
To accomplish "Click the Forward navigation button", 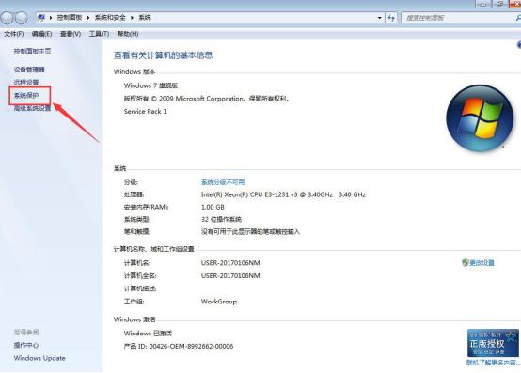I will 22,18.
